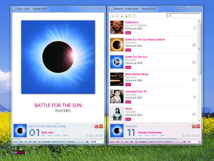
Task: Mute volume speaker icon in Kitty Litter window
Action: [x=87, y=142]
